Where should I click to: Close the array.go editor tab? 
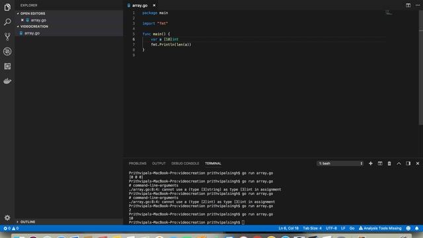(x=154, y=5)
